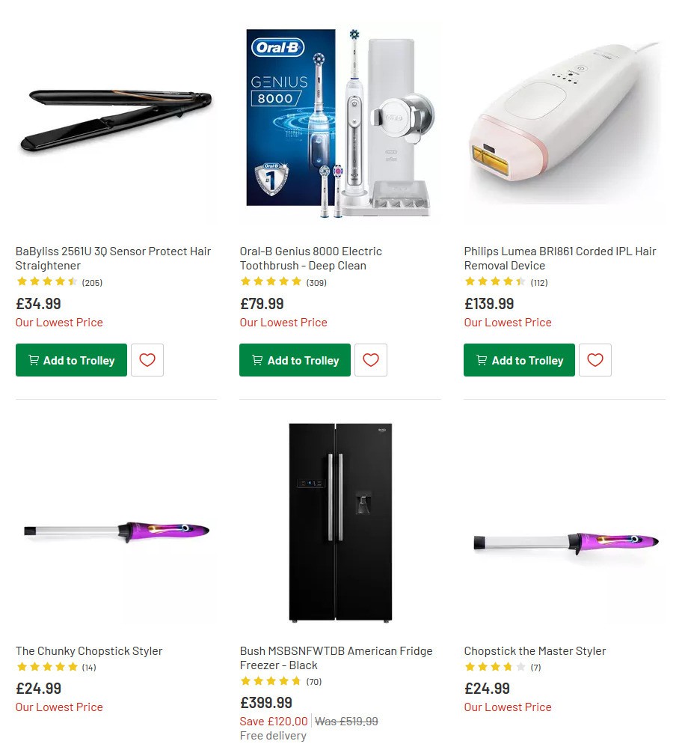Toggle the wishlist heart for Oral-B Genius 8000

point(371,360)
